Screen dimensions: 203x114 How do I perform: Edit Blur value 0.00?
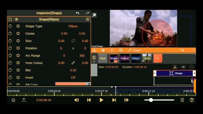73,70
